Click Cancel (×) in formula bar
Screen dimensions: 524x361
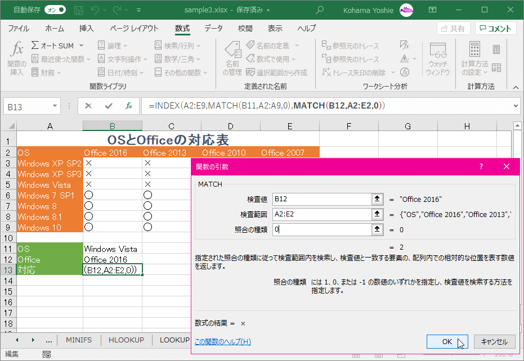(x=88, y=106)
